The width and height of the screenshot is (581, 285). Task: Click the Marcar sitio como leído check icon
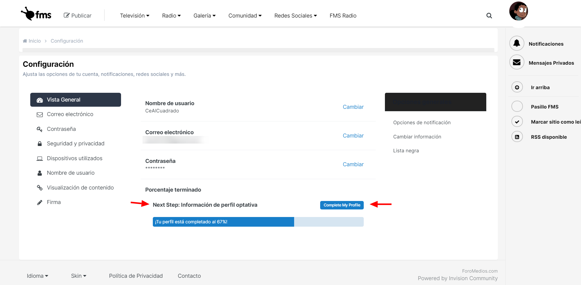click(517, 121)
